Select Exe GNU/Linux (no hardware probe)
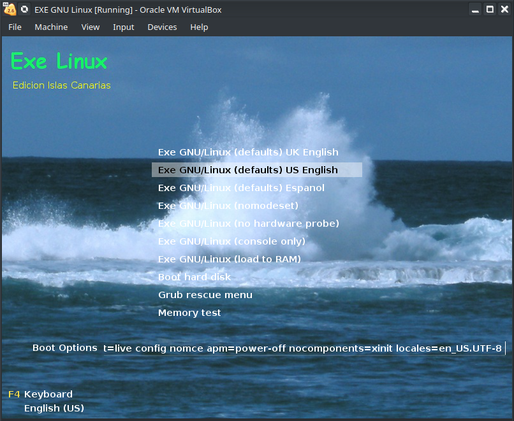The width and height of the screenshot is (514, 421). point(249,224)
